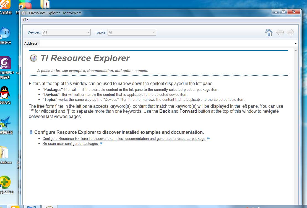Screen dimensions: 307x208
Task: Navigate Back with the left arrow
Action: tap(280, 32)
